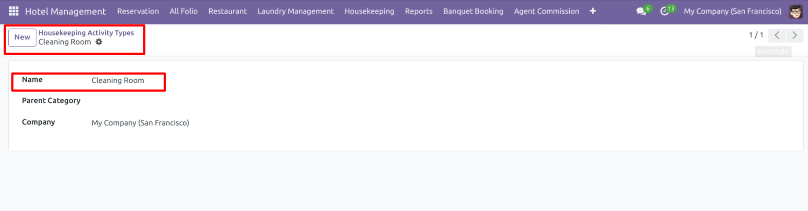
Task: Open the activities clock icon
Action: (x=665, y=11)
